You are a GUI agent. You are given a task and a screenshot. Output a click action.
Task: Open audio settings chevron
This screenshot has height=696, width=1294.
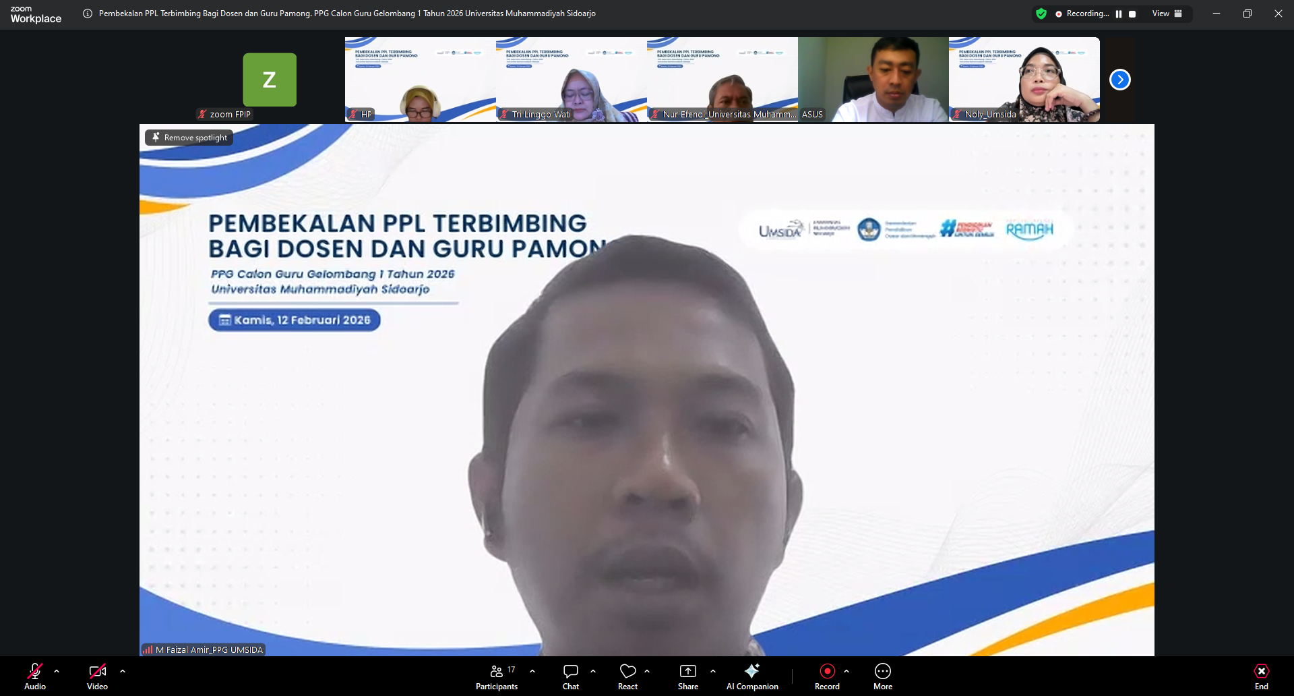(57, 671)
